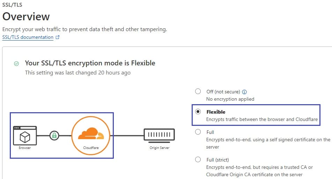Click the external link icon after documentation
Screen dimensions: 332x179
[57, 37]
